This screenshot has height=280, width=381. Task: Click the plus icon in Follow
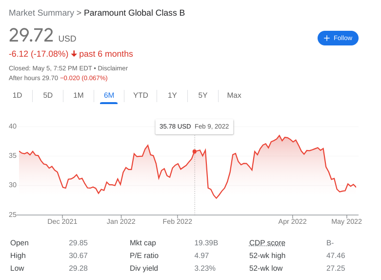pyautogui.click(x=327, y=38)
